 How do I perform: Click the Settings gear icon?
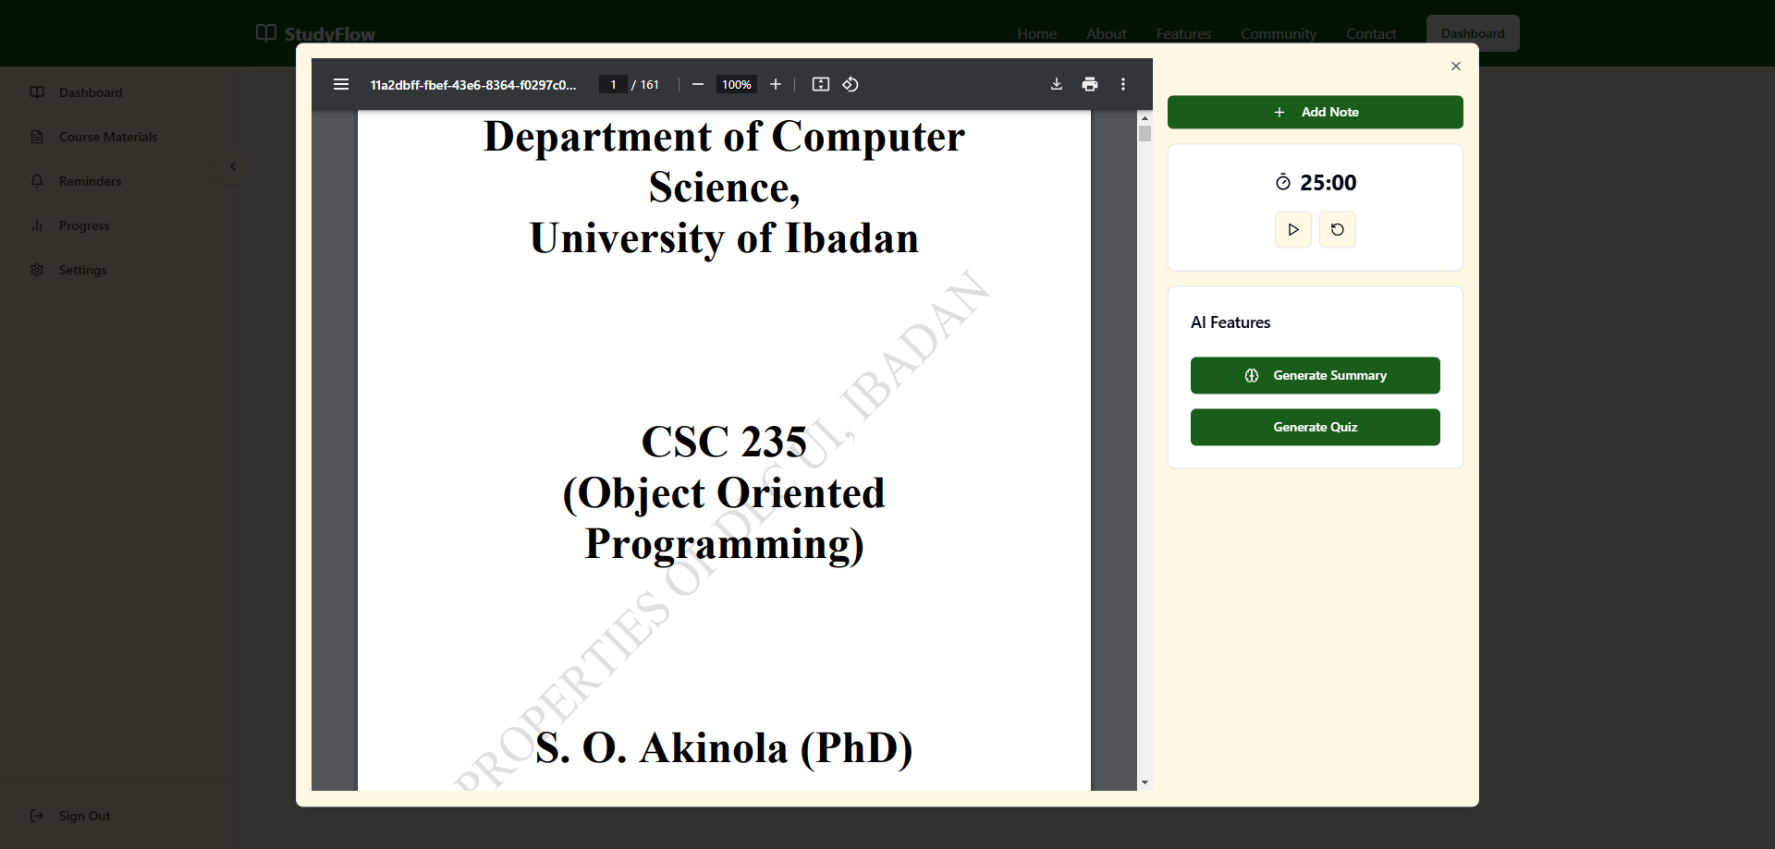point(37,270)
